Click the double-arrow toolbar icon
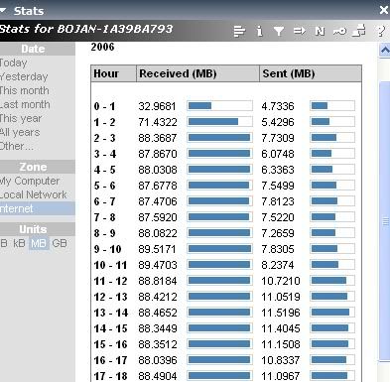 [x=300, y=31]
